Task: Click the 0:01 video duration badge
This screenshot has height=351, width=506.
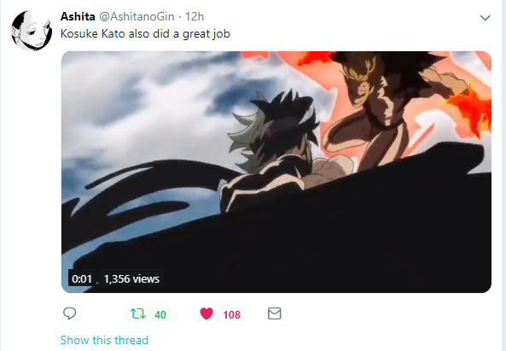Action: click(x=82, y=278)
